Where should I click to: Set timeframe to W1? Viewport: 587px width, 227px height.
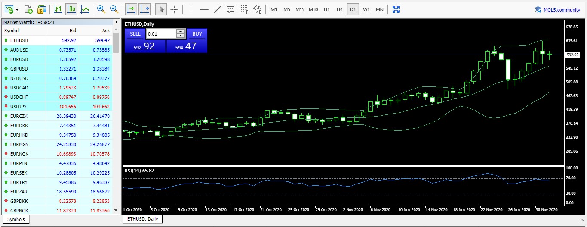click(x=366, y=9)
